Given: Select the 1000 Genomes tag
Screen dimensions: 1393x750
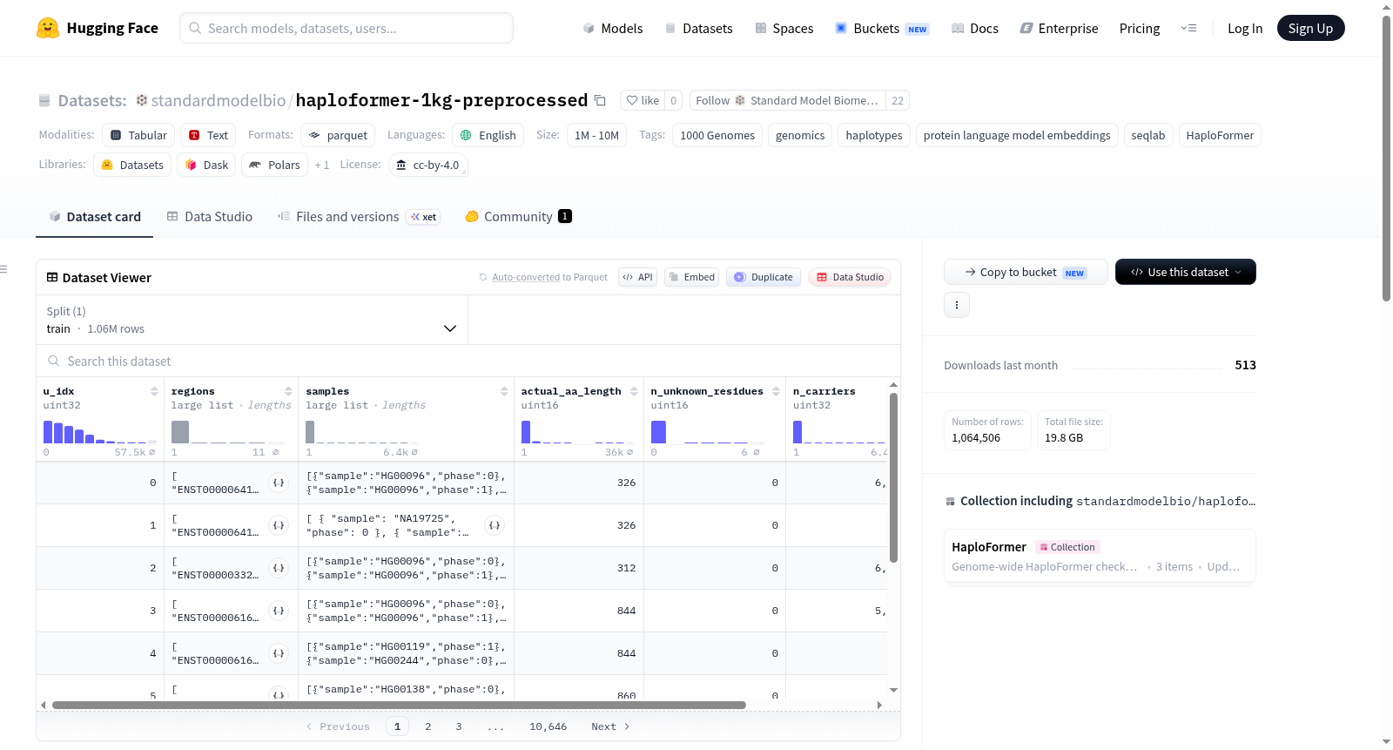Looking at the screenshot, I should (x=717, y=135).
